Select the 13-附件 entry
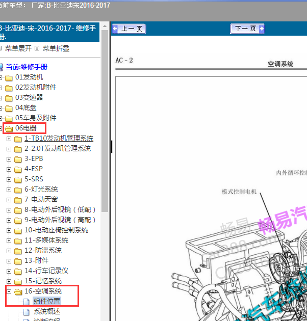Screen dimensions: 307x321 coord(37,260)
